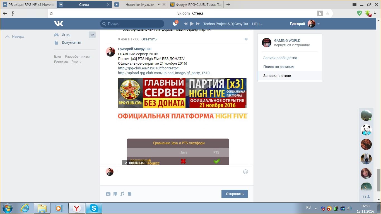Expand the Ещё footer dropdown
Image resolution: width=381 pixels, height=214 pixels.
coord(76,62)
